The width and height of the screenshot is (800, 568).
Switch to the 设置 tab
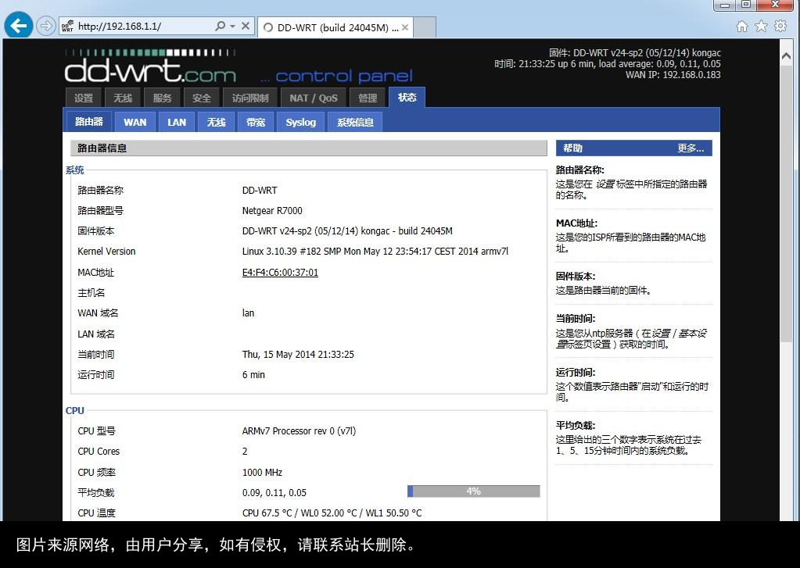[83, 97]
